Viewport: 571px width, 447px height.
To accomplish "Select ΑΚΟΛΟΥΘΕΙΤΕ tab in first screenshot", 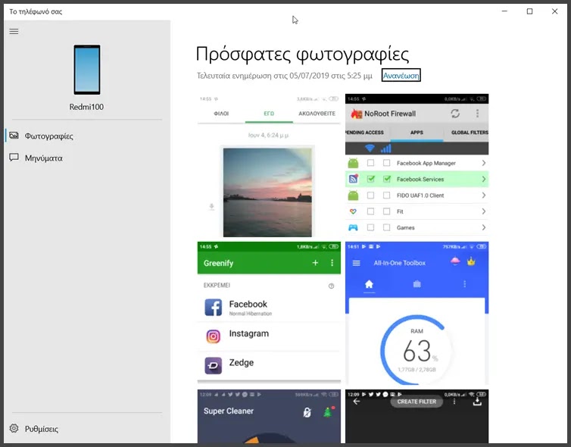I will coord(317,114).
